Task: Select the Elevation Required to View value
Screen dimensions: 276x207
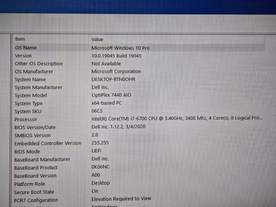Action: coord(121,199)
